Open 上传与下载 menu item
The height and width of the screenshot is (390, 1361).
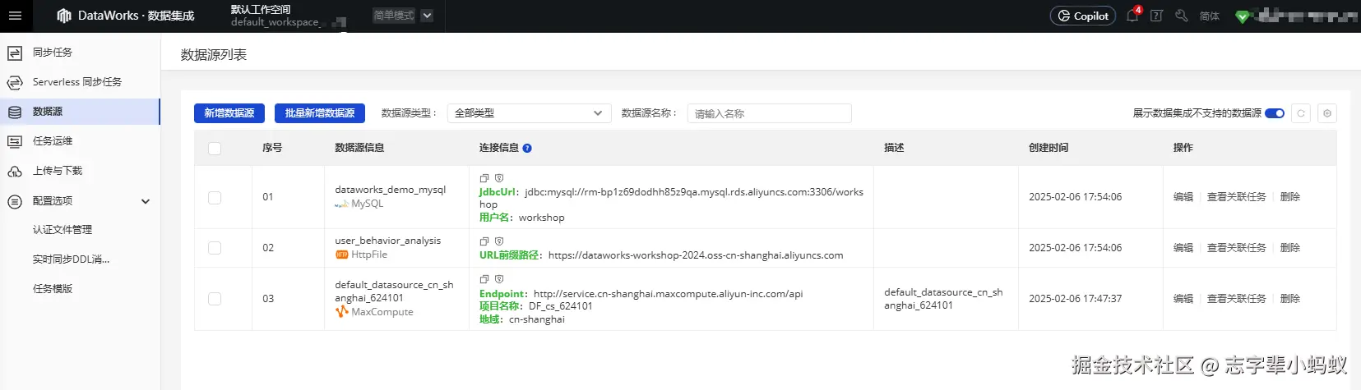(58, 171)
